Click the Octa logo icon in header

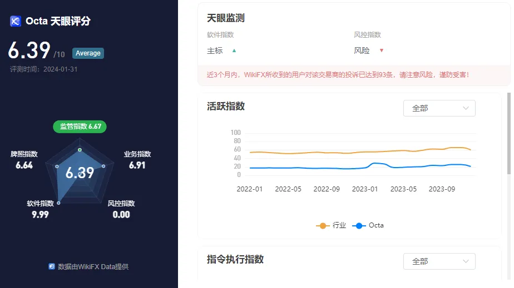coord(16,21)
